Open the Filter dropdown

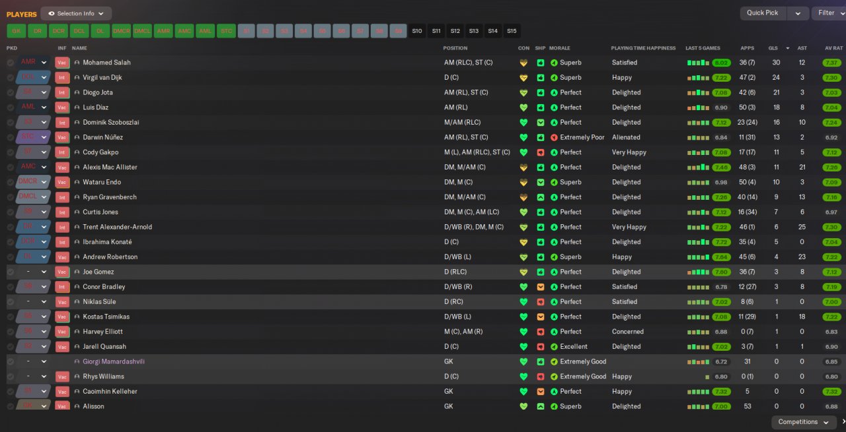[829, 13]
